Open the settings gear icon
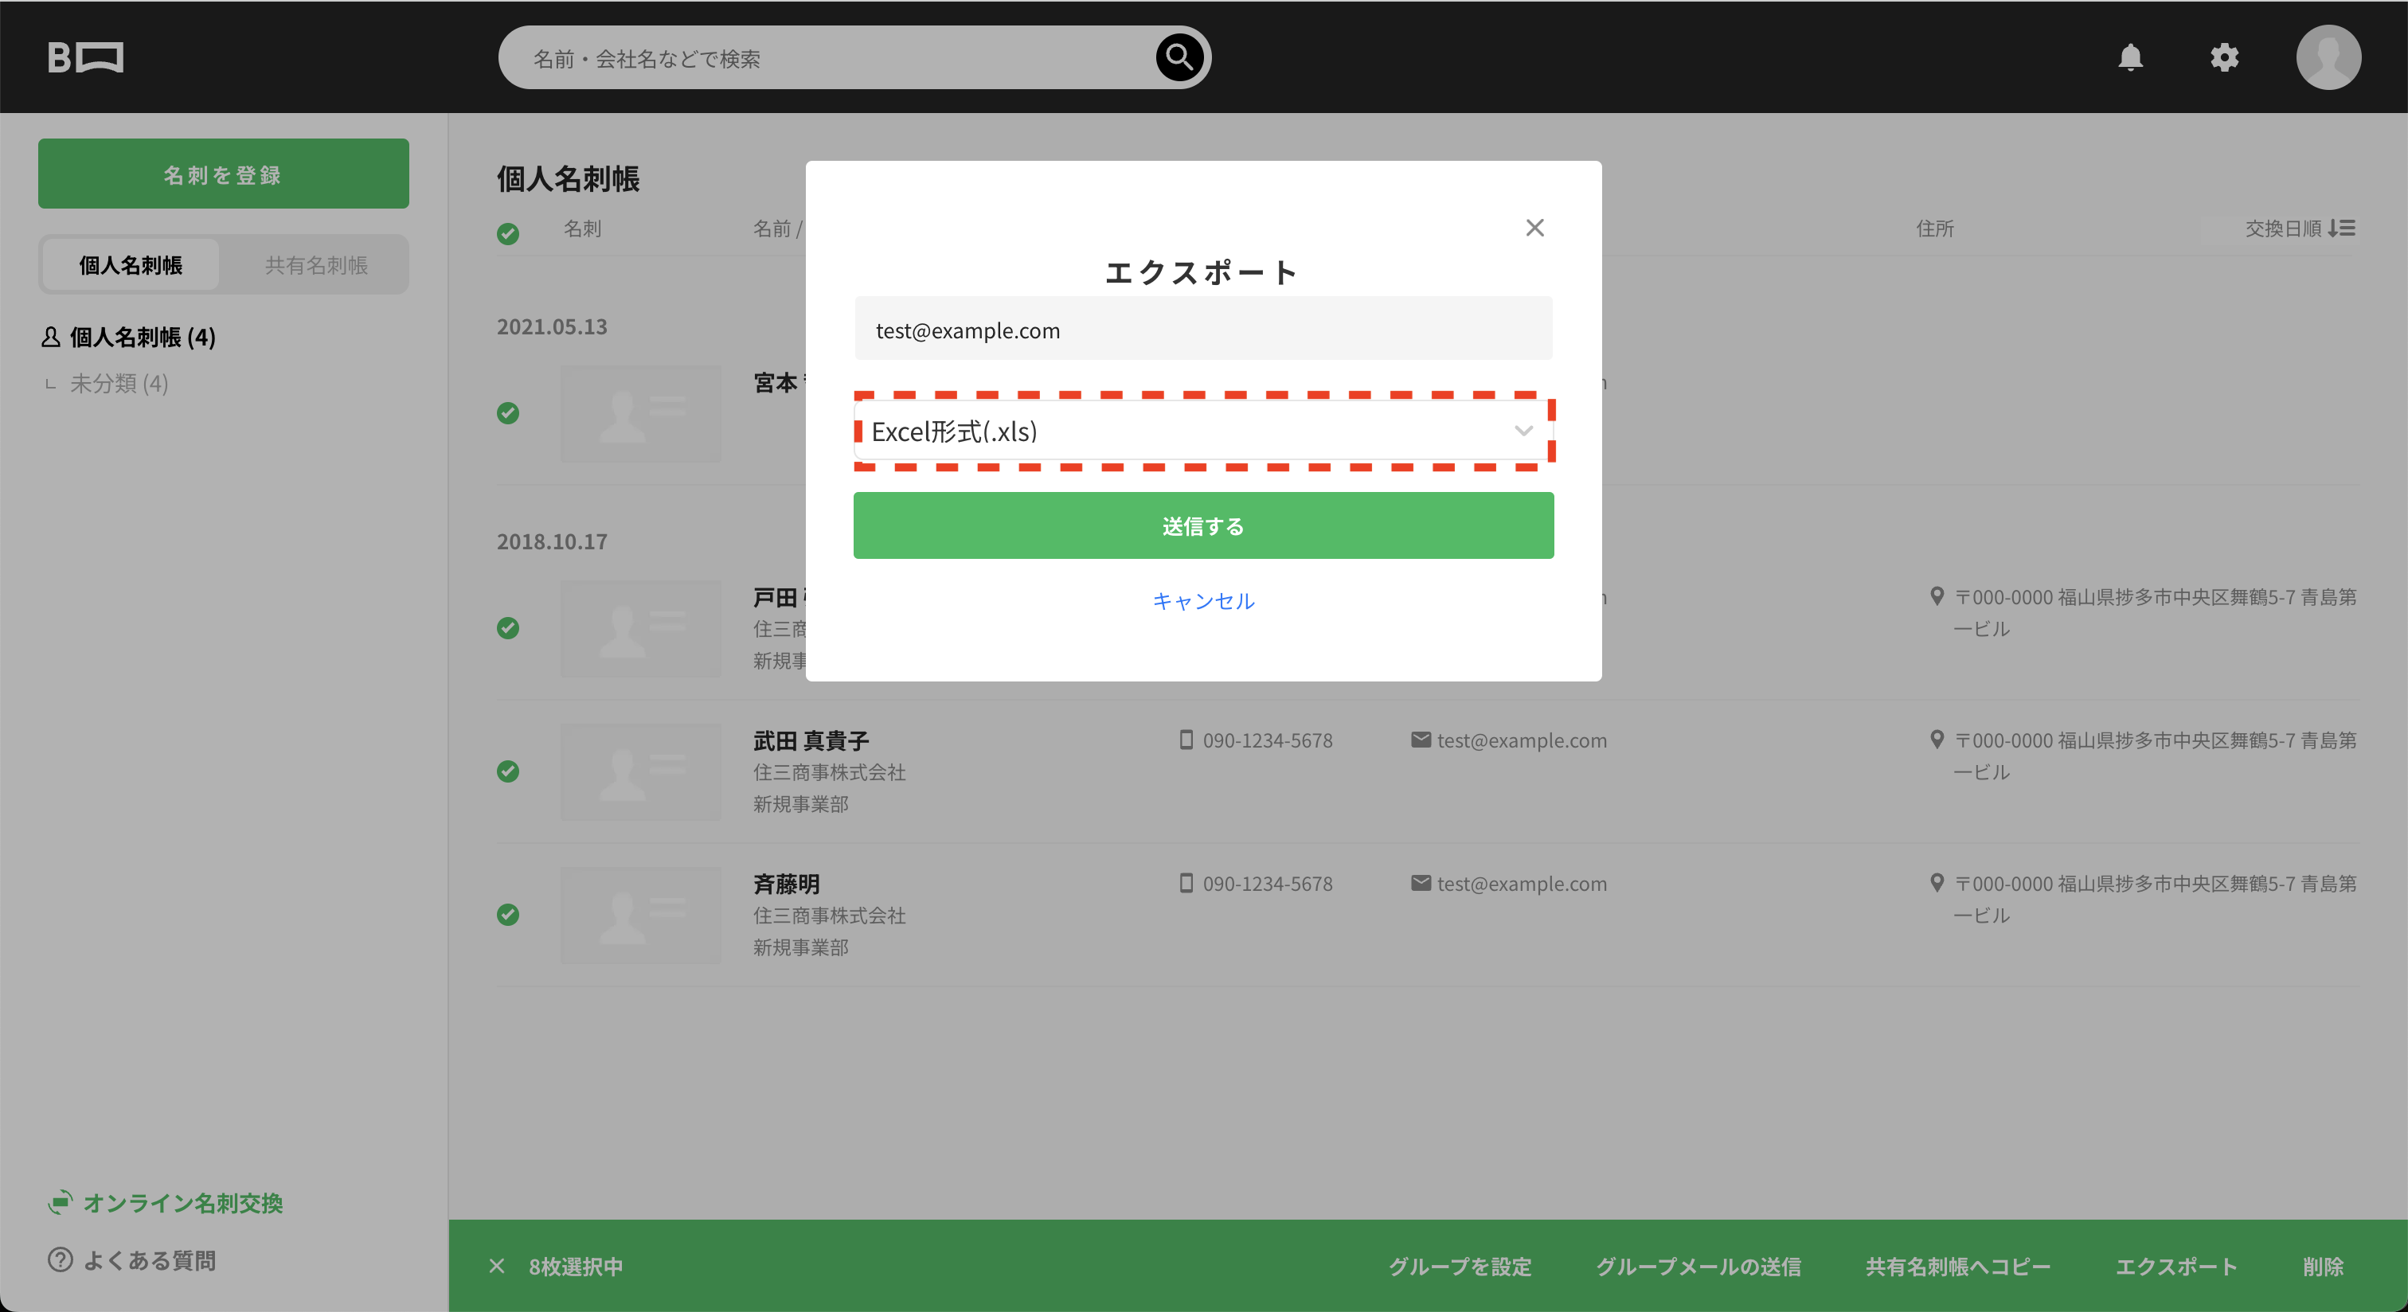This screenshot has width=2408, height=1312. point(2225,57)
